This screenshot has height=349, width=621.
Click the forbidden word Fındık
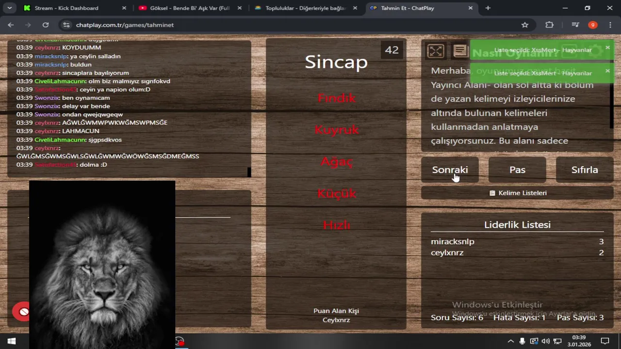[x=337, y=98]
